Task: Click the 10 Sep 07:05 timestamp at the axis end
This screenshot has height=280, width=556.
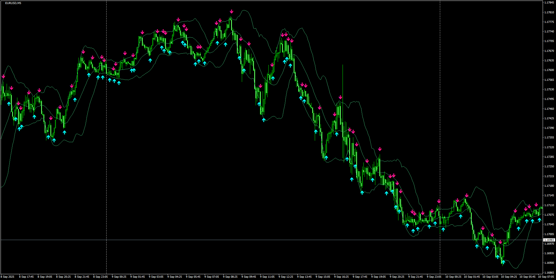Action: [x=547, y=277]
